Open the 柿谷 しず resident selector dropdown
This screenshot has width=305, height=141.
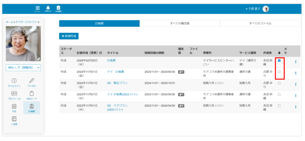23,68
